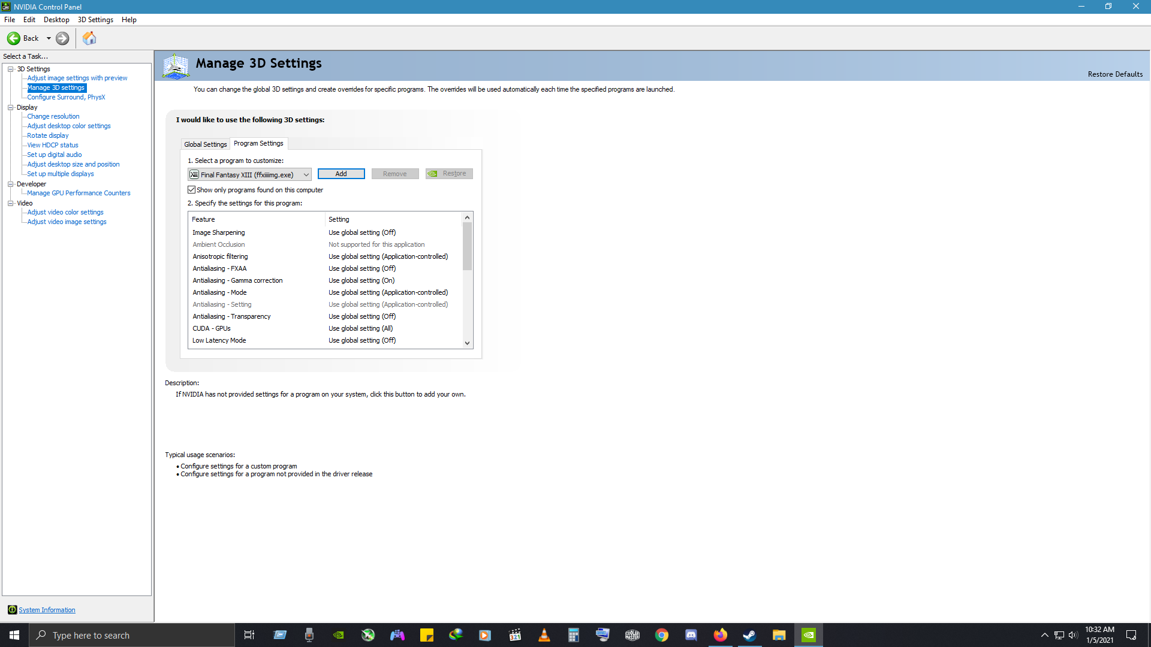Open VLC media player from taskbar
This screenshot has width=1151, height=647.
tap(544, 635)
